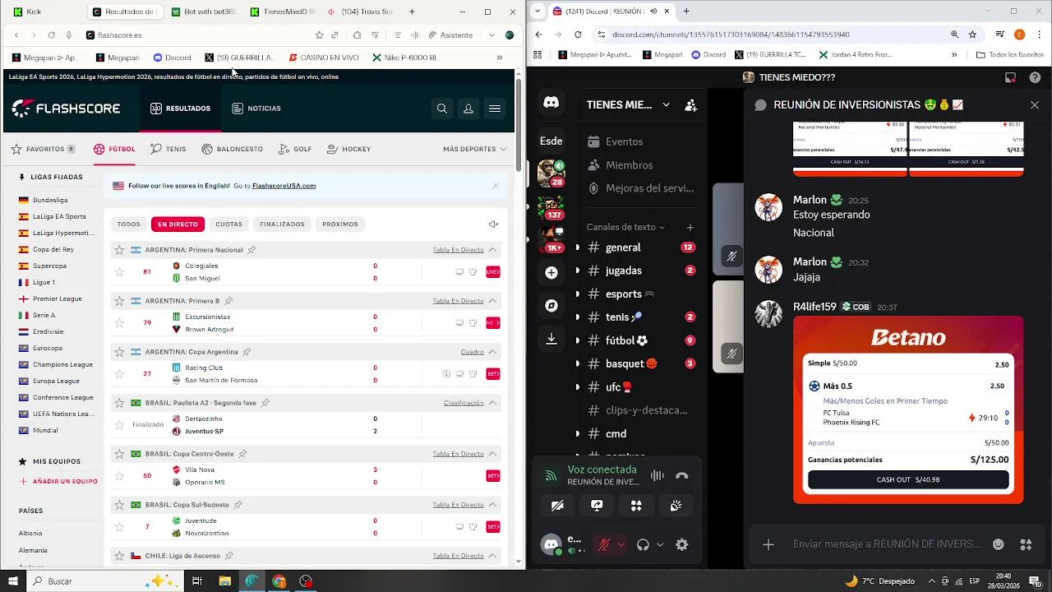This screenshot has width=1052, height=592.
Task: Favorite the Juventude vs Novorizontino match
Action: [x=119, y=527]
